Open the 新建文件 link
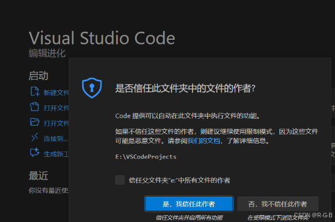This screenshot has width=335, height=222. [x=56, y=93]
